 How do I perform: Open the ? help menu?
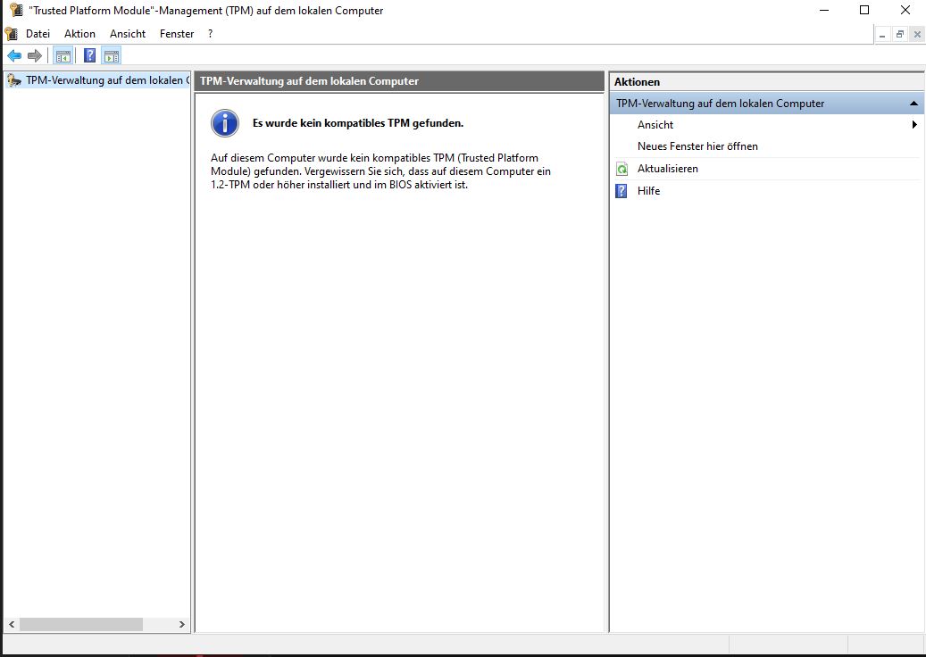click(x=210, y=34)
